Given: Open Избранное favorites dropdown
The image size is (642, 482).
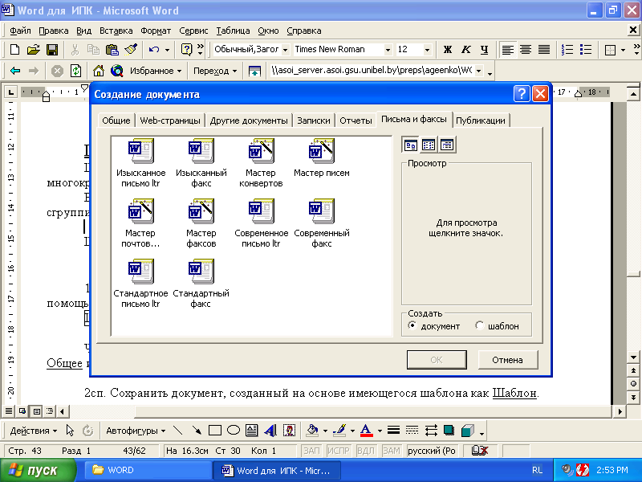Looking at the screenshot, I should (156, 71).
